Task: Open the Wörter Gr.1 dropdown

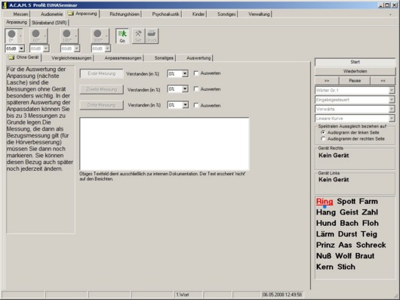Action: [x=392, y=90]
